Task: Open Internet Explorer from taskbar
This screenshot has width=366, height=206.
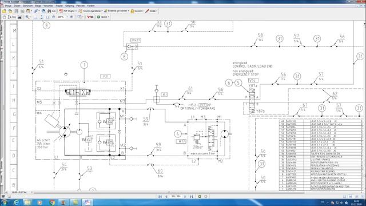Action: point(16,202)
